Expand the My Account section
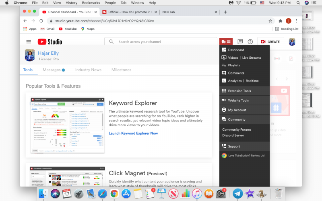The image size is (322, 201). [x=237, y=110]
